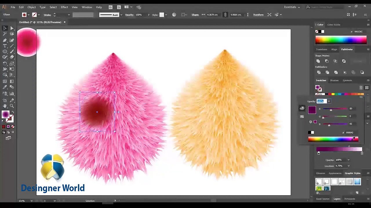Open graphic Style dropdown in control bar
Screen dimensions: 371x208
(166, 15)
